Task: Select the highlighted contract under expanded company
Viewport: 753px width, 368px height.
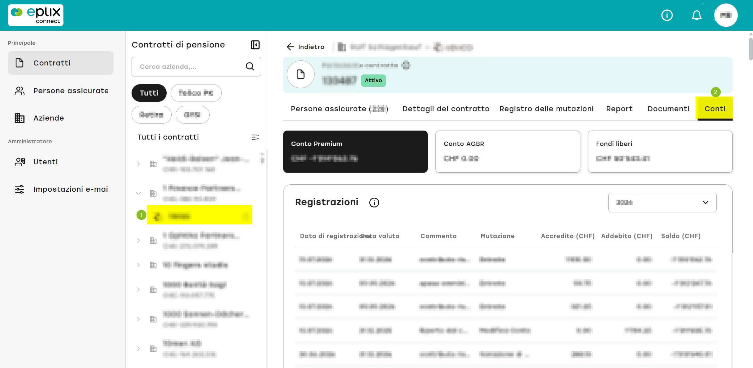Action: pos(199,215)
